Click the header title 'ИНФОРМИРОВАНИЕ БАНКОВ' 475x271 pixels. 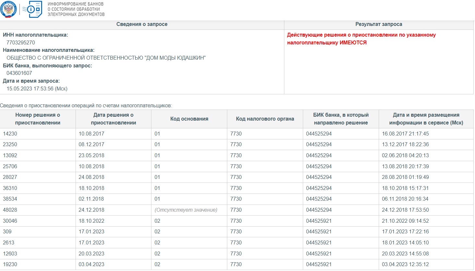(x=76, y=4)
